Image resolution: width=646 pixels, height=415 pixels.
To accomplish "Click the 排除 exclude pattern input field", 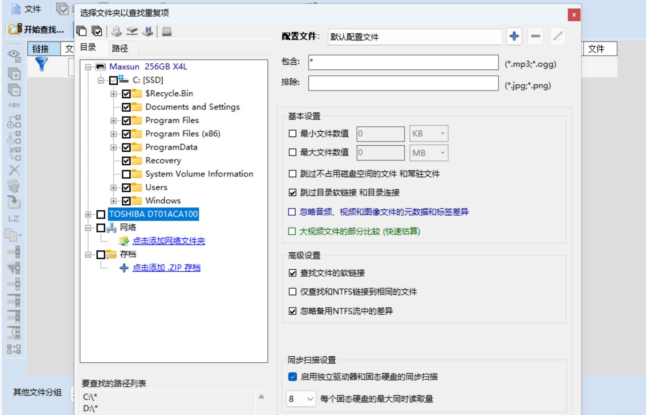I will coord(403,83).
